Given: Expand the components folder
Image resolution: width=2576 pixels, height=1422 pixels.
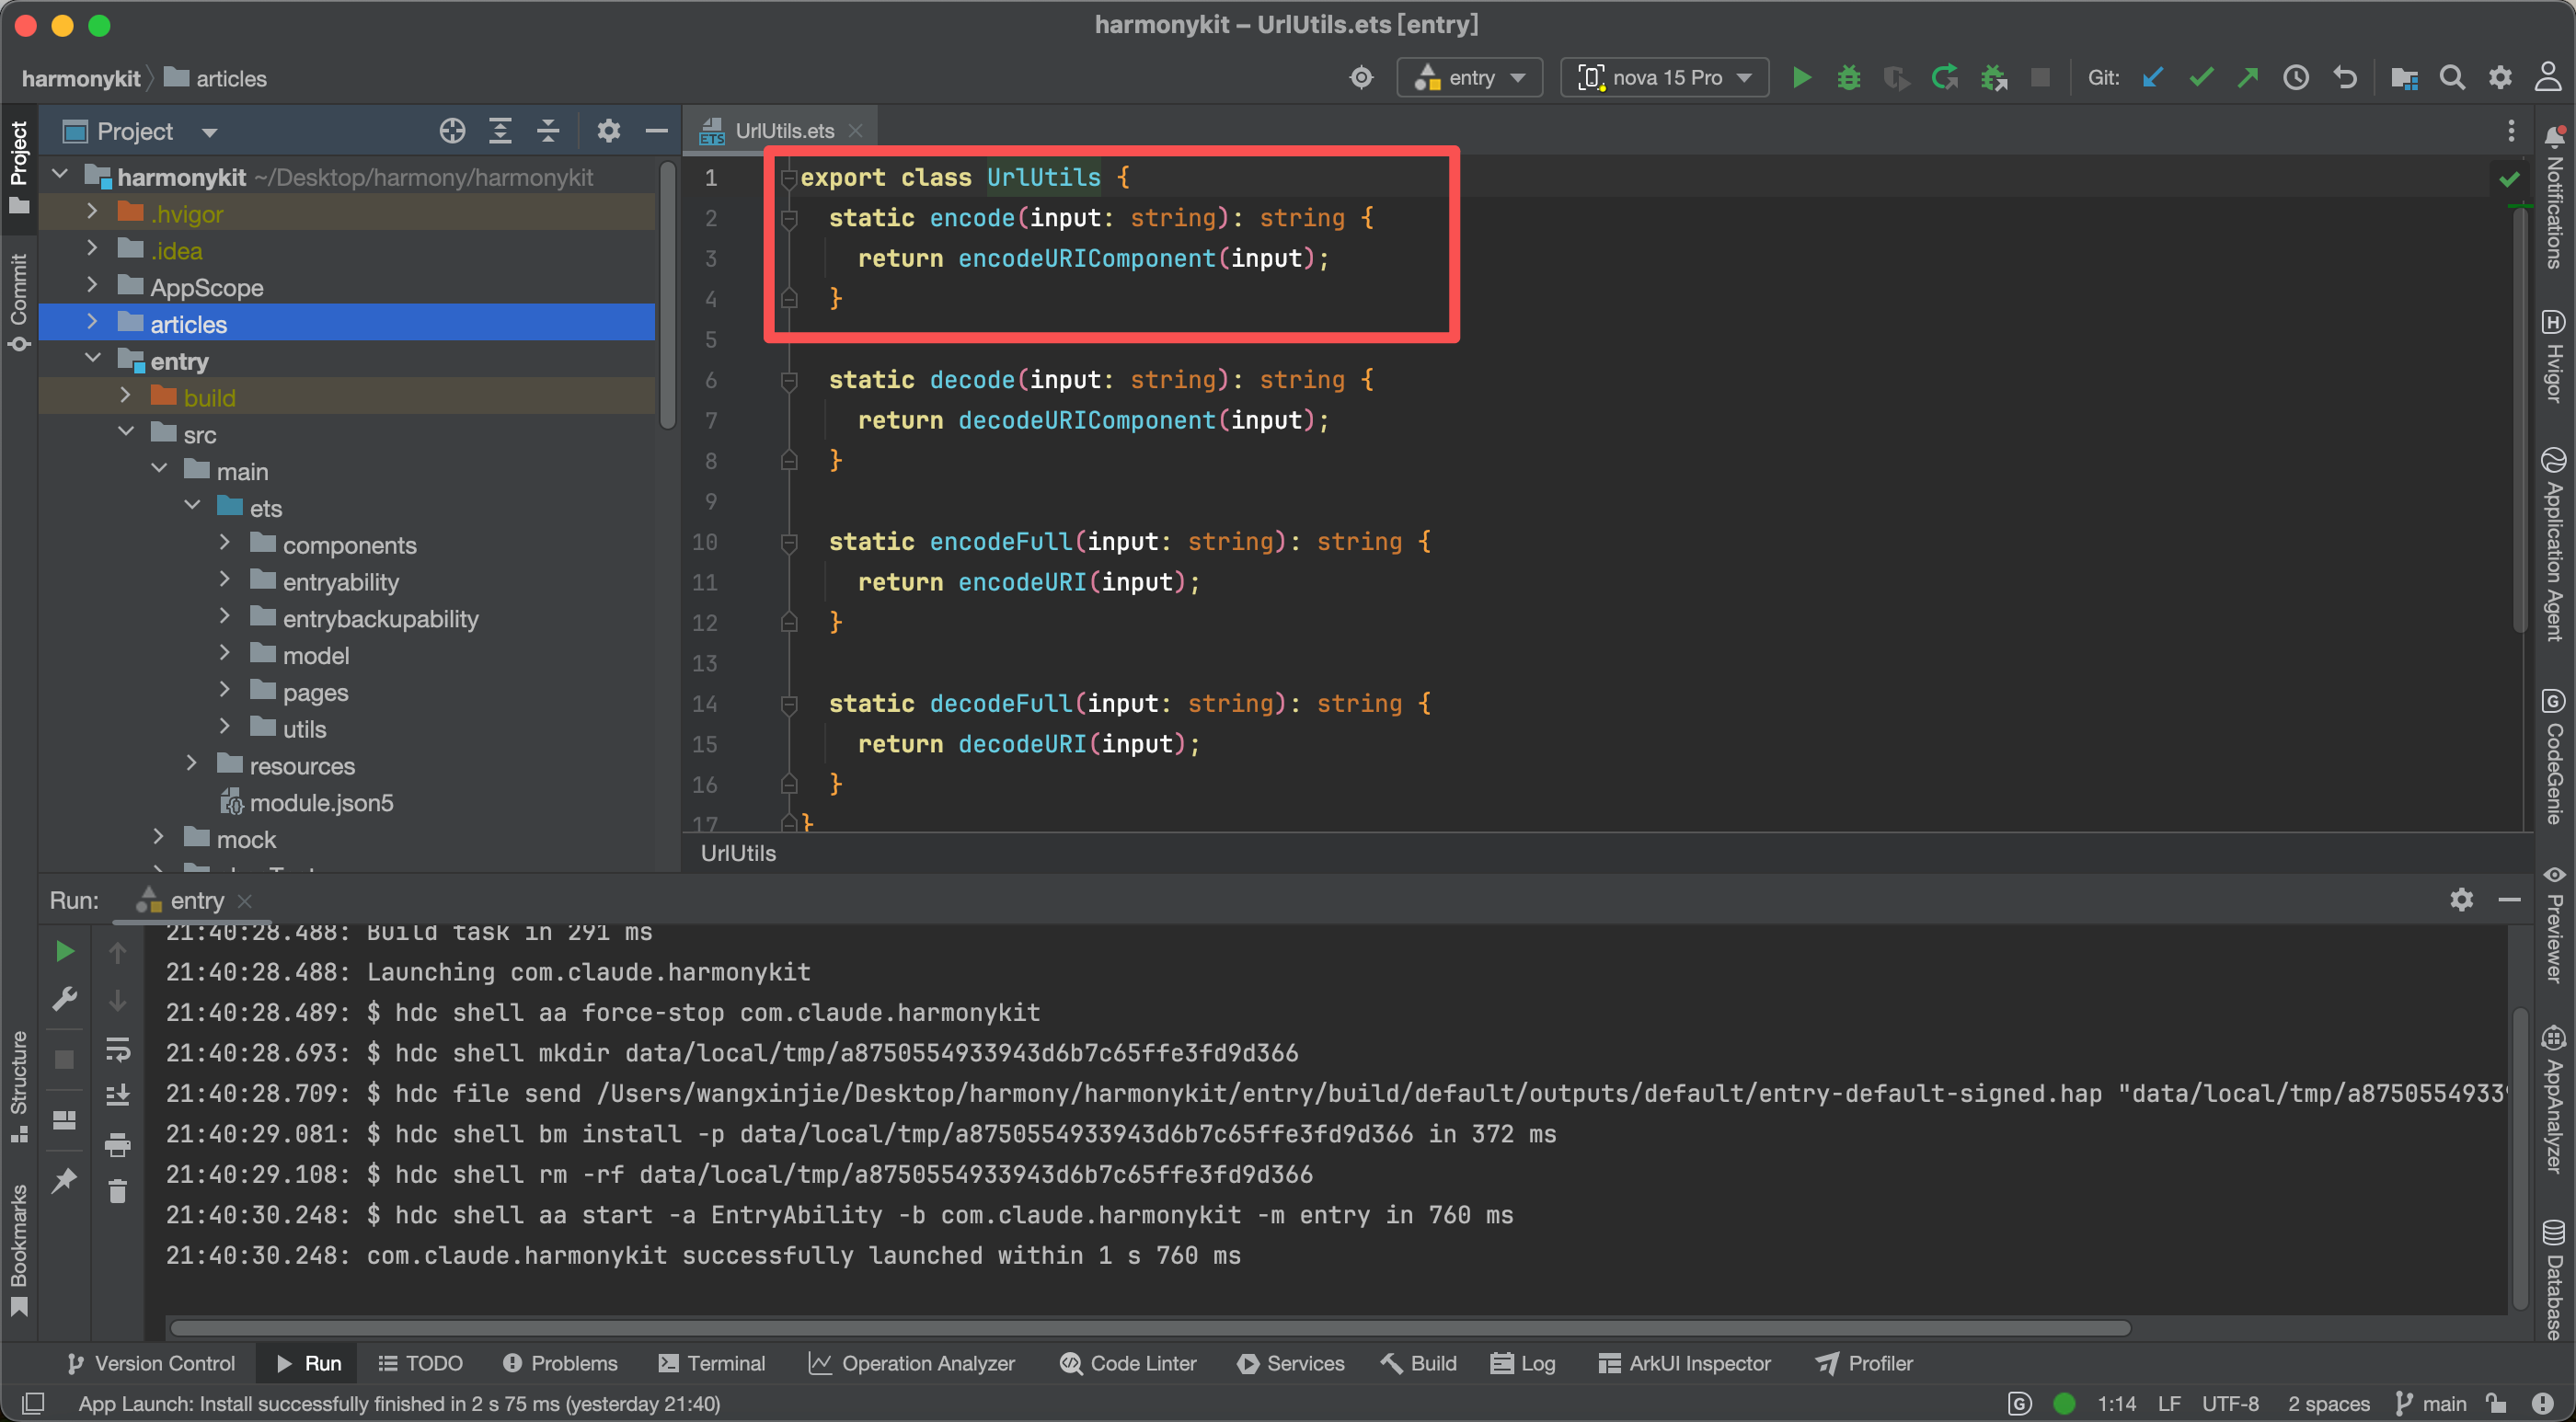Looking at the screenshot, I should (x=225, y=543).
